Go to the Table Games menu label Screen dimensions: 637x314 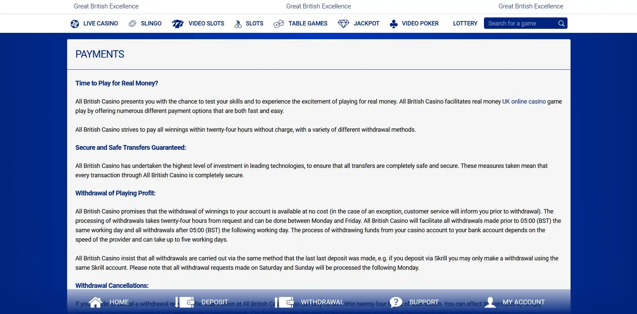(308, 23)
